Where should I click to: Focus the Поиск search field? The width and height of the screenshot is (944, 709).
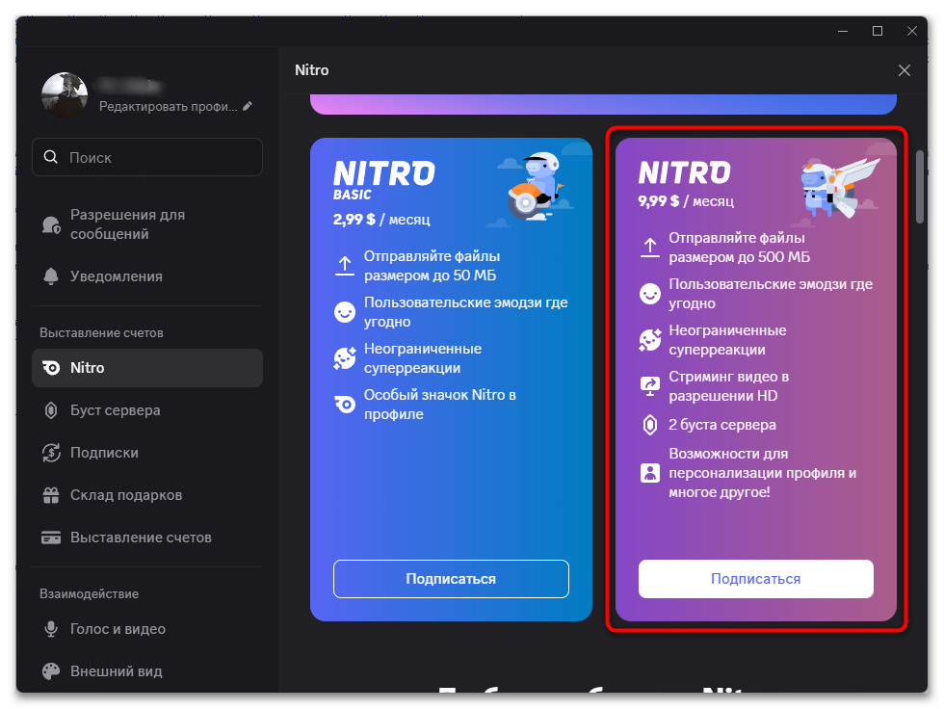[146, 157]
